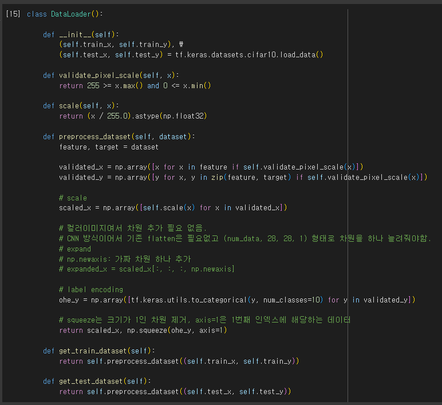
Task: Click the def scale(self, x) line
Action: point(81,105)
